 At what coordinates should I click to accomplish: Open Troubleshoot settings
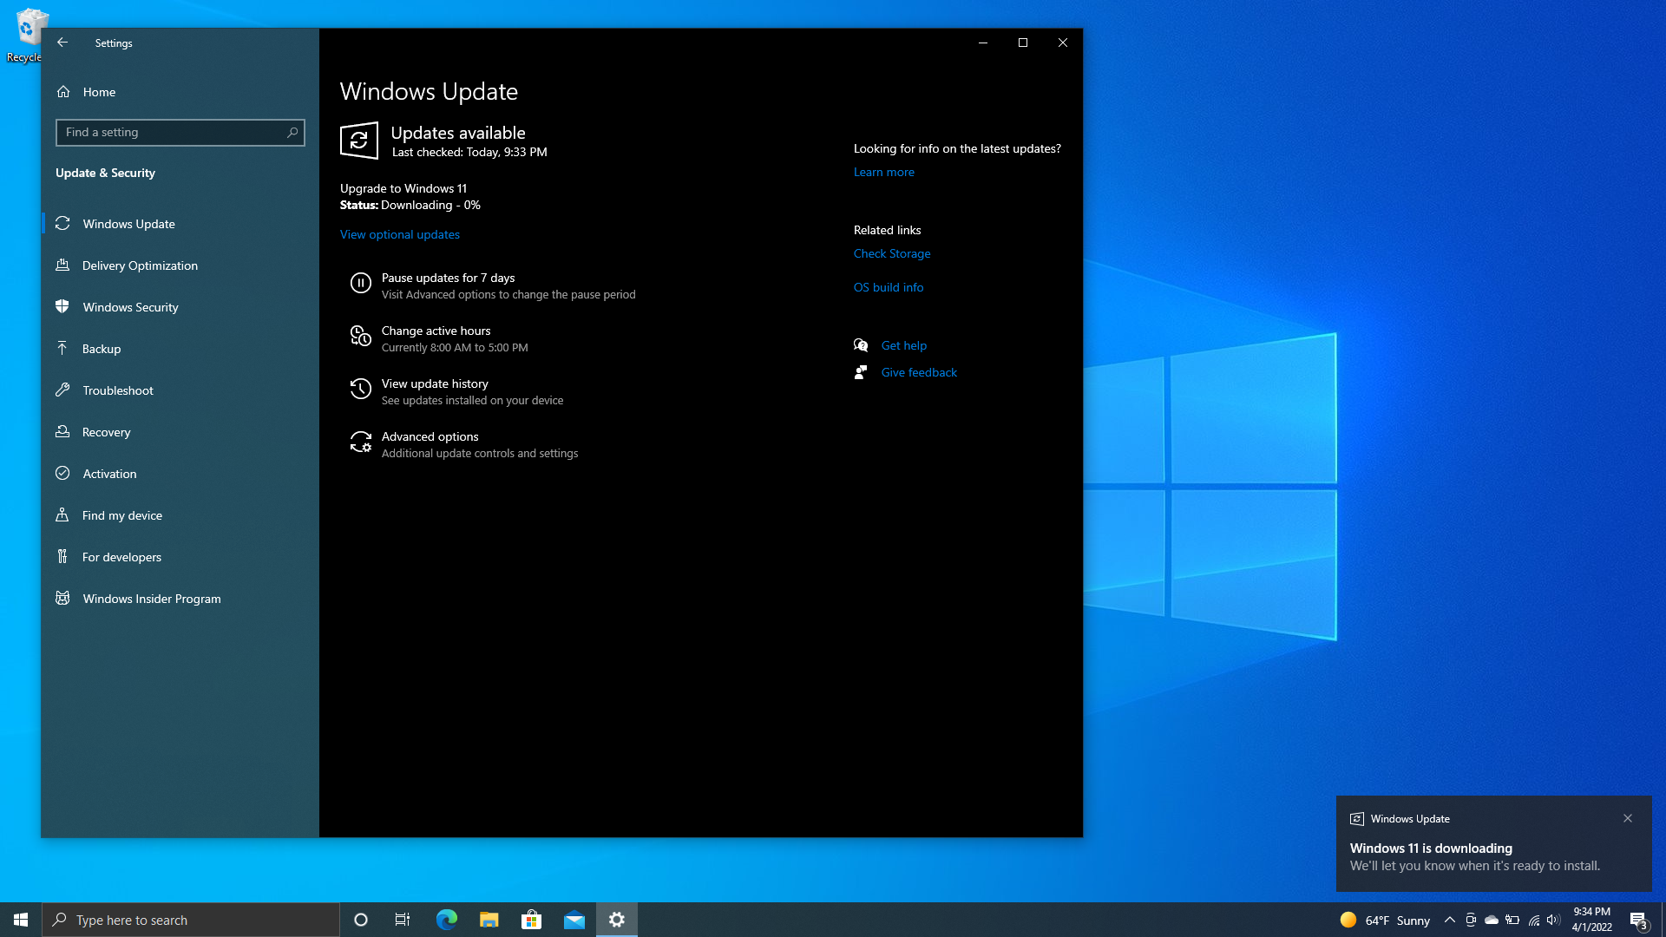180,390
